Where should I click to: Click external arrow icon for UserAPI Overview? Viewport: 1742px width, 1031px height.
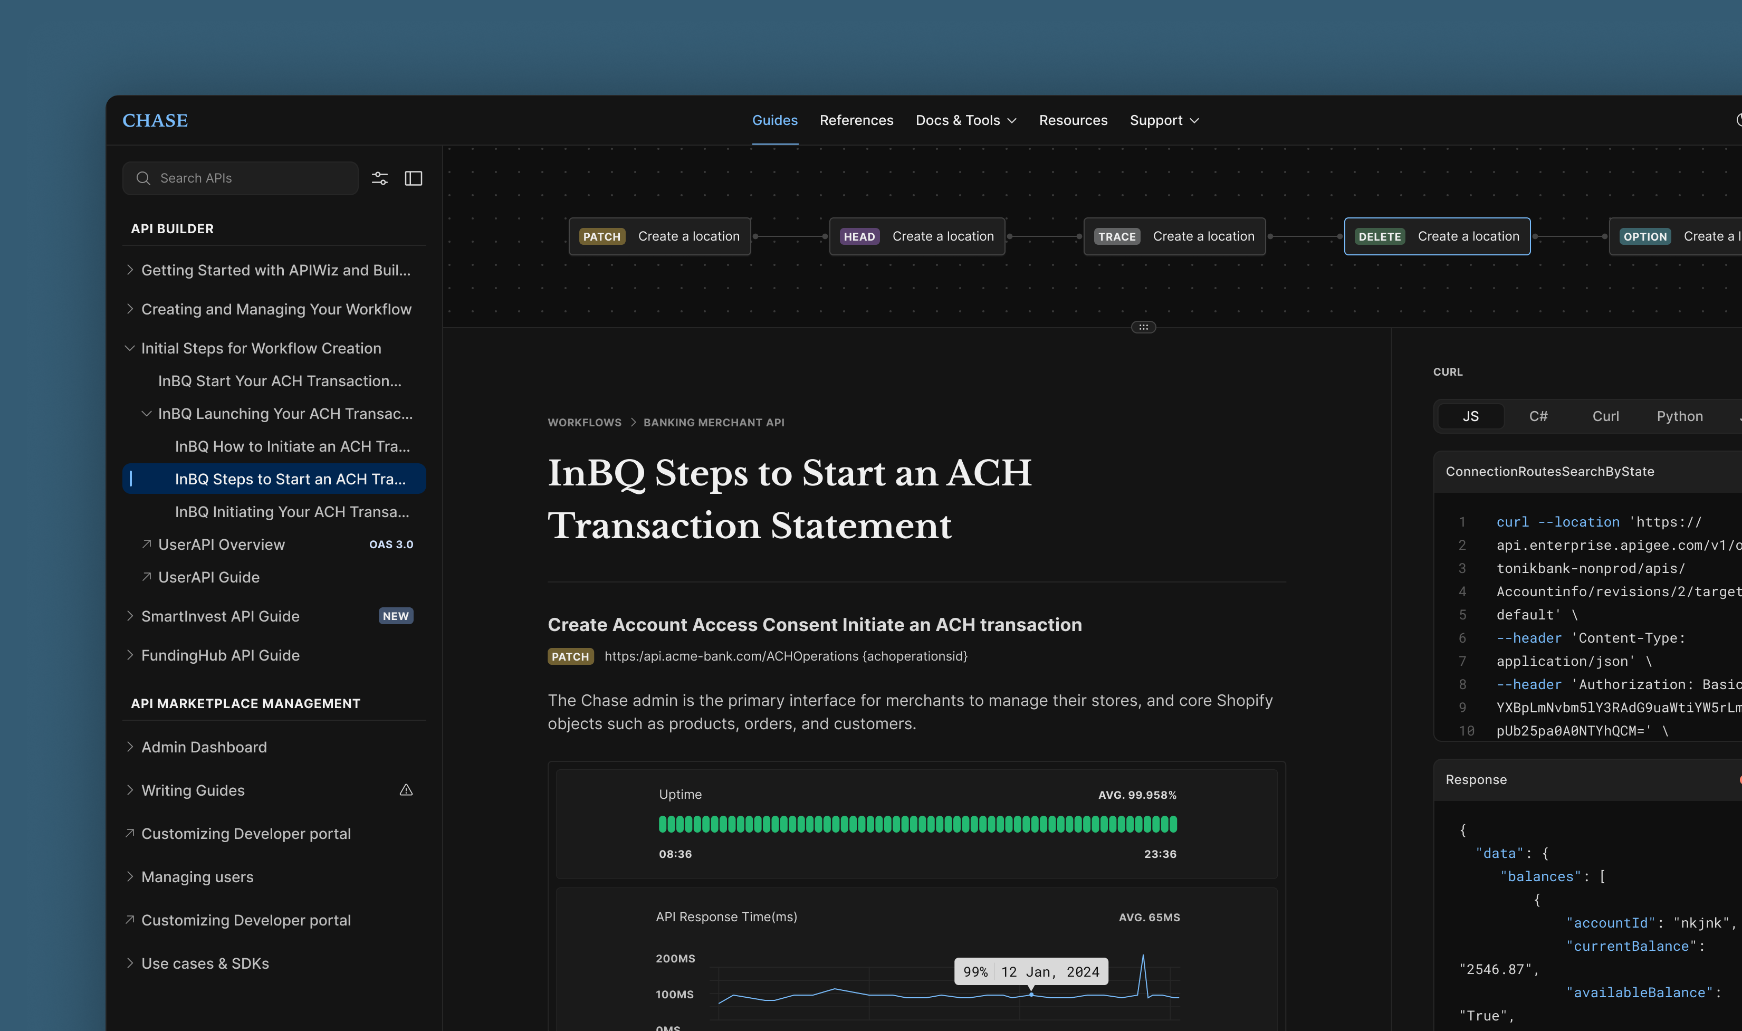[x=147, y=544]
